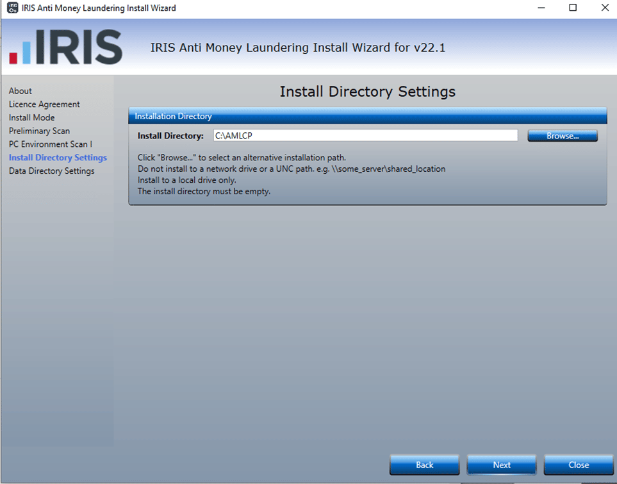Screen dimensions: 617x484
Task: Select PC Environment Scan I step
Action: click(x=51, y=144)
